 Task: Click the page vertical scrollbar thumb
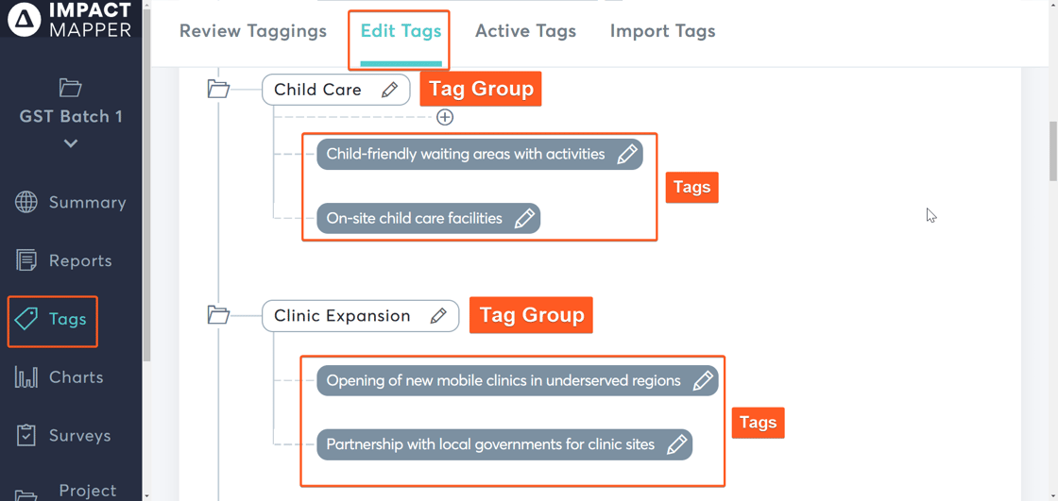[1054, 151]
